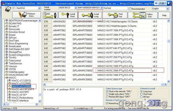Image resolution: width=173 pixels, height=111 pixels.
Task: Select Simocode in tree
Action: coord(14,29)
